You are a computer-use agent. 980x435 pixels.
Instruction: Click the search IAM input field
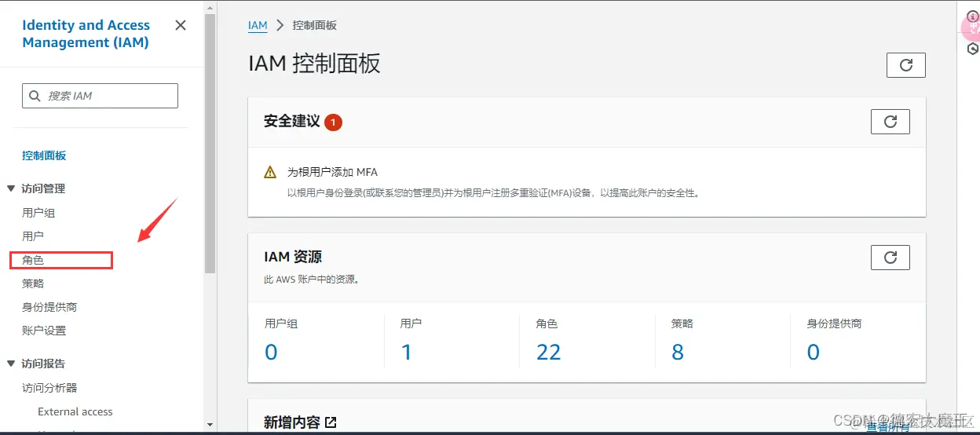100,96
